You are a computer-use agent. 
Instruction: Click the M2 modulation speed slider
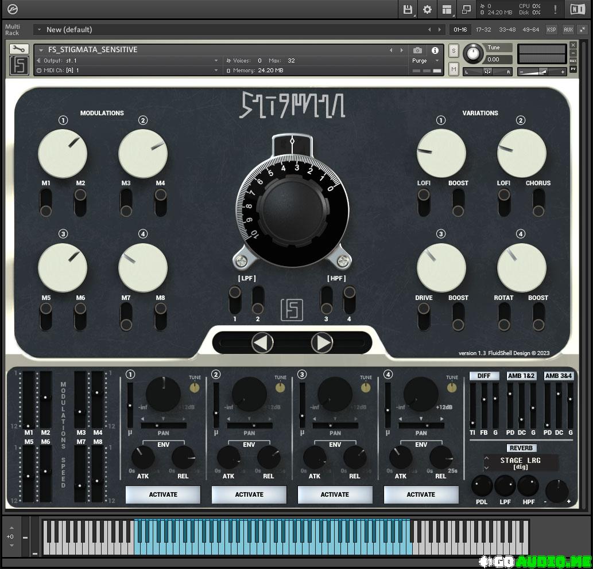pos(46,400)
